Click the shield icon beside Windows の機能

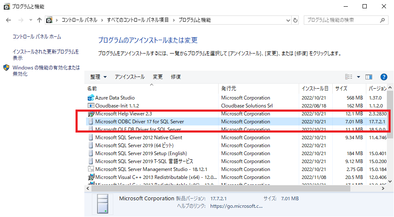6,68
